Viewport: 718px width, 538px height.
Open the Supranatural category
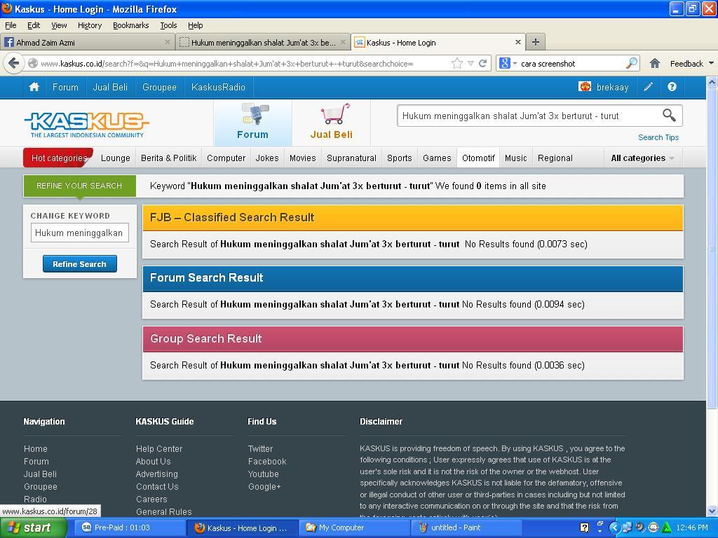(x=352, y=158)
